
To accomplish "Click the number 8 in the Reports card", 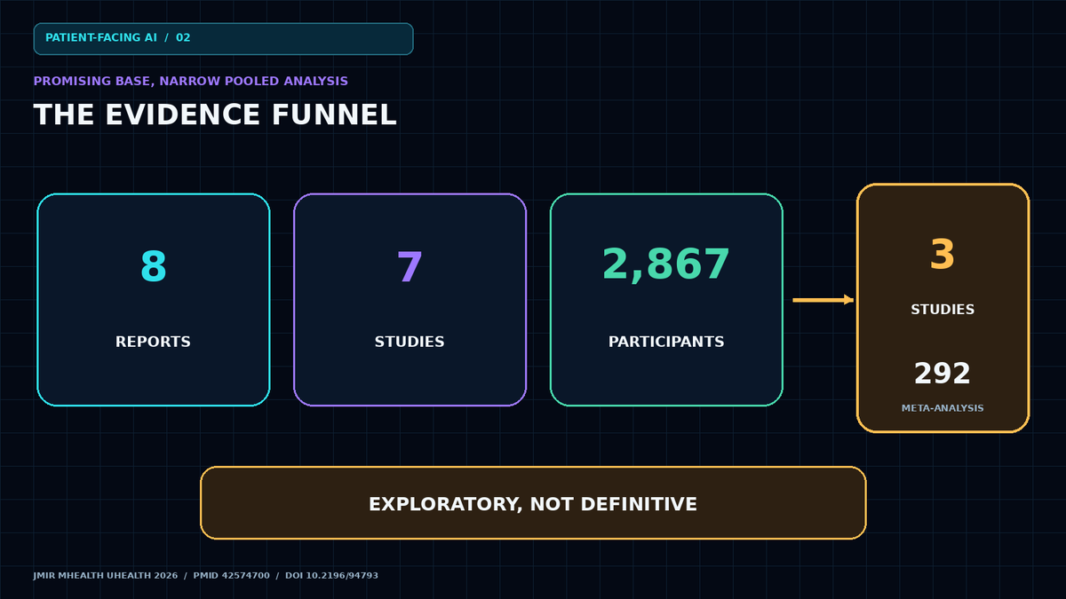I will pyautogui.click(x=154, y=266).
